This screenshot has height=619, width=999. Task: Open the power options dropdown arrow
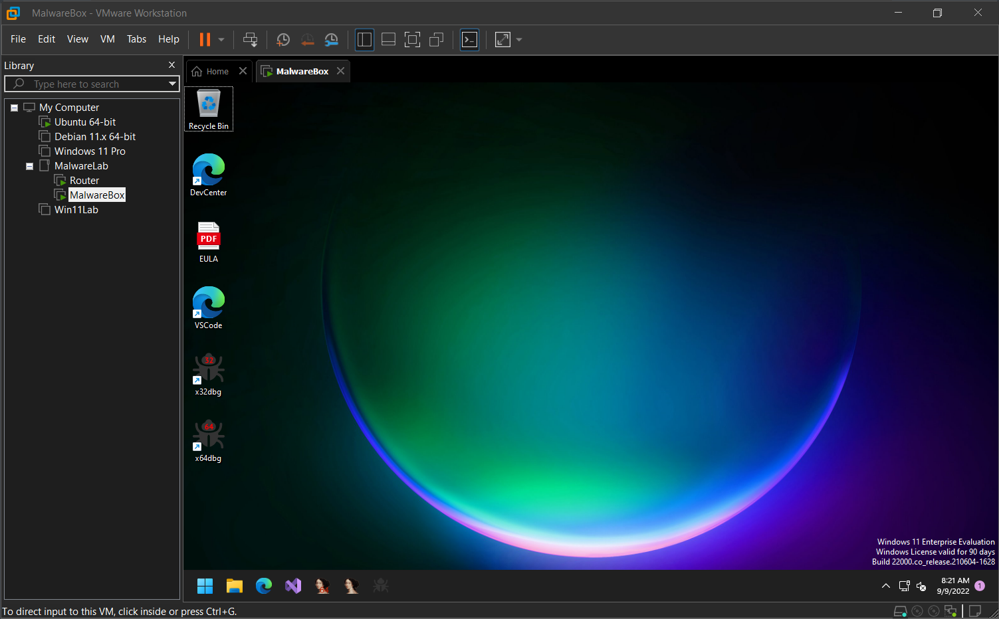point(221,40)
